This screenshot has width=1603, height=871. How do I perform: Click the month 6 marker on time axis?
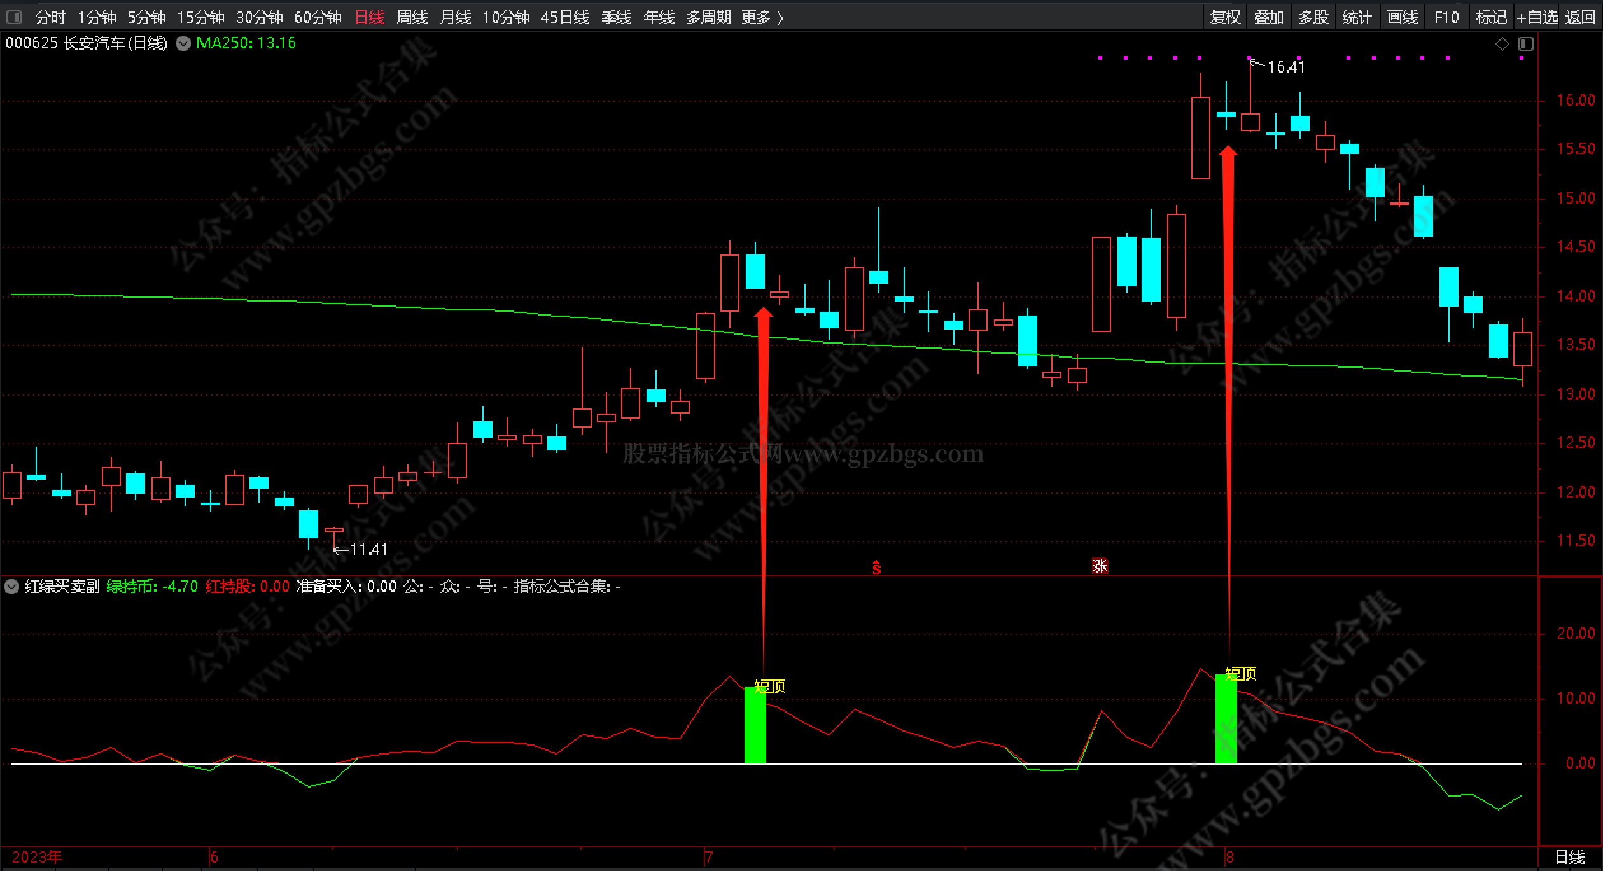[x=214, y=858]
